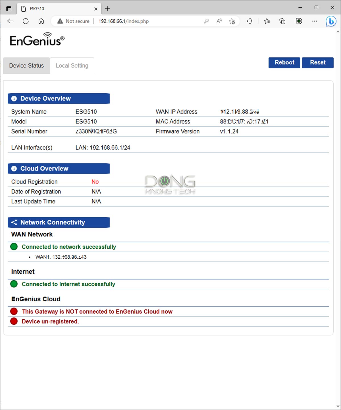Click the Serial Number label
The height and width of the screenshot is (410, 341).
pyautogui.click(x=29, y=131)
